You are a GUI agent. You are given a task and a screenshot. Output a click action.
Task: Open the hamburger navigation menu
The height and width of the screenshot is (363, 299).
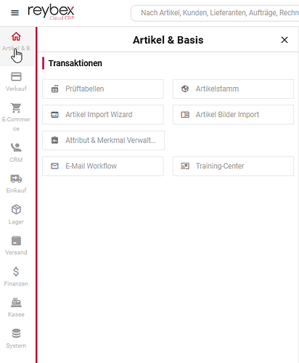tap(15, 12)
